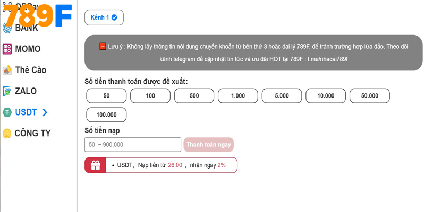Click the USDT Tether coin icon
This screenshot has height=212, width=425.
7,112
